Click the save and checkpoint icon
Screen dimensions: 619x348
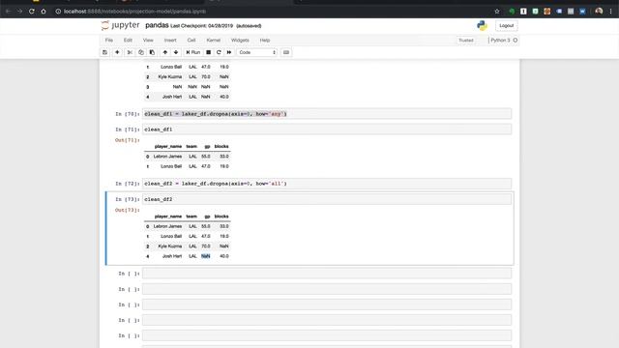105,52
